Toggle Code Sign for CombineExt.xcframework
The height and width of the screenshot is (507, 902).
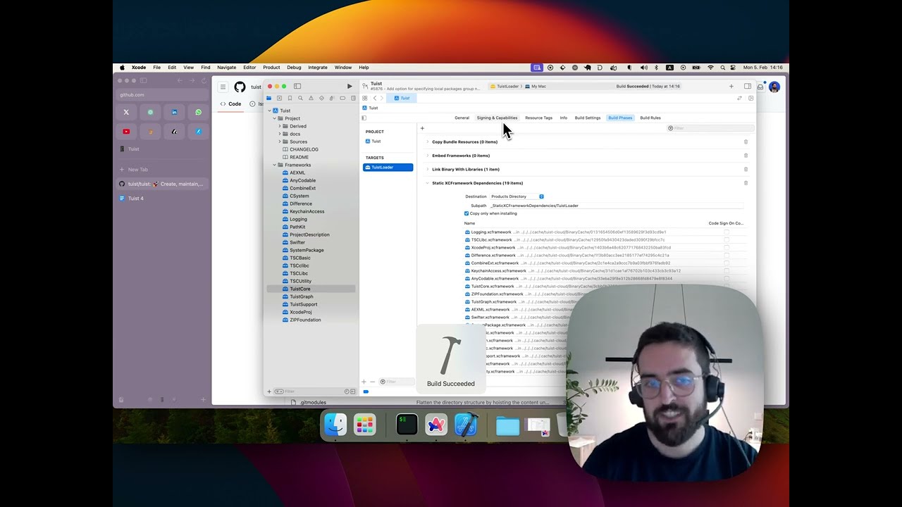click(727, 263)
